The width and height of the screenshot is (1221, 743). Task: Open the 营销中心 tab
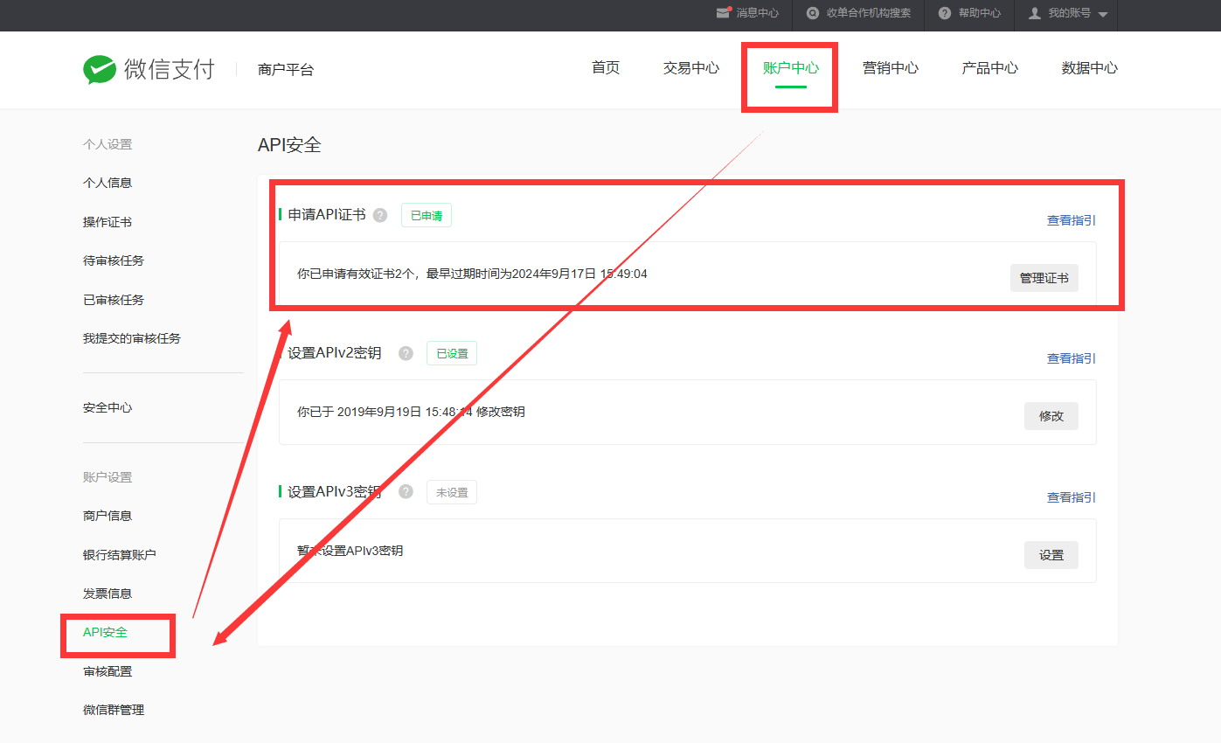pyautogui.click(x=891, y=68)
